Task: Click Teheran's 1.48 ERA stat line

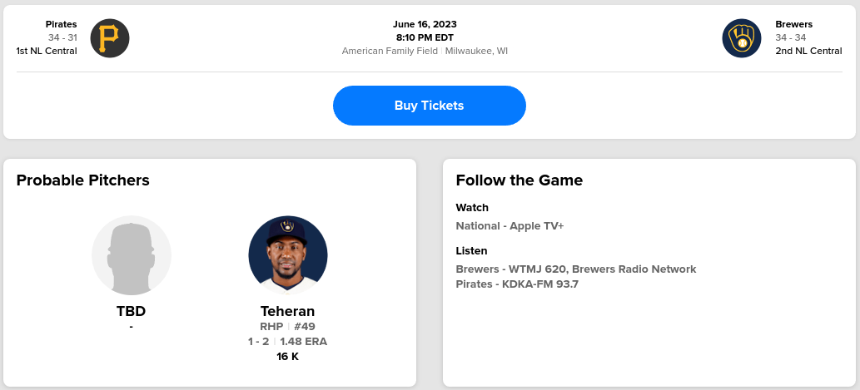Action: click(x=303, y=342)
